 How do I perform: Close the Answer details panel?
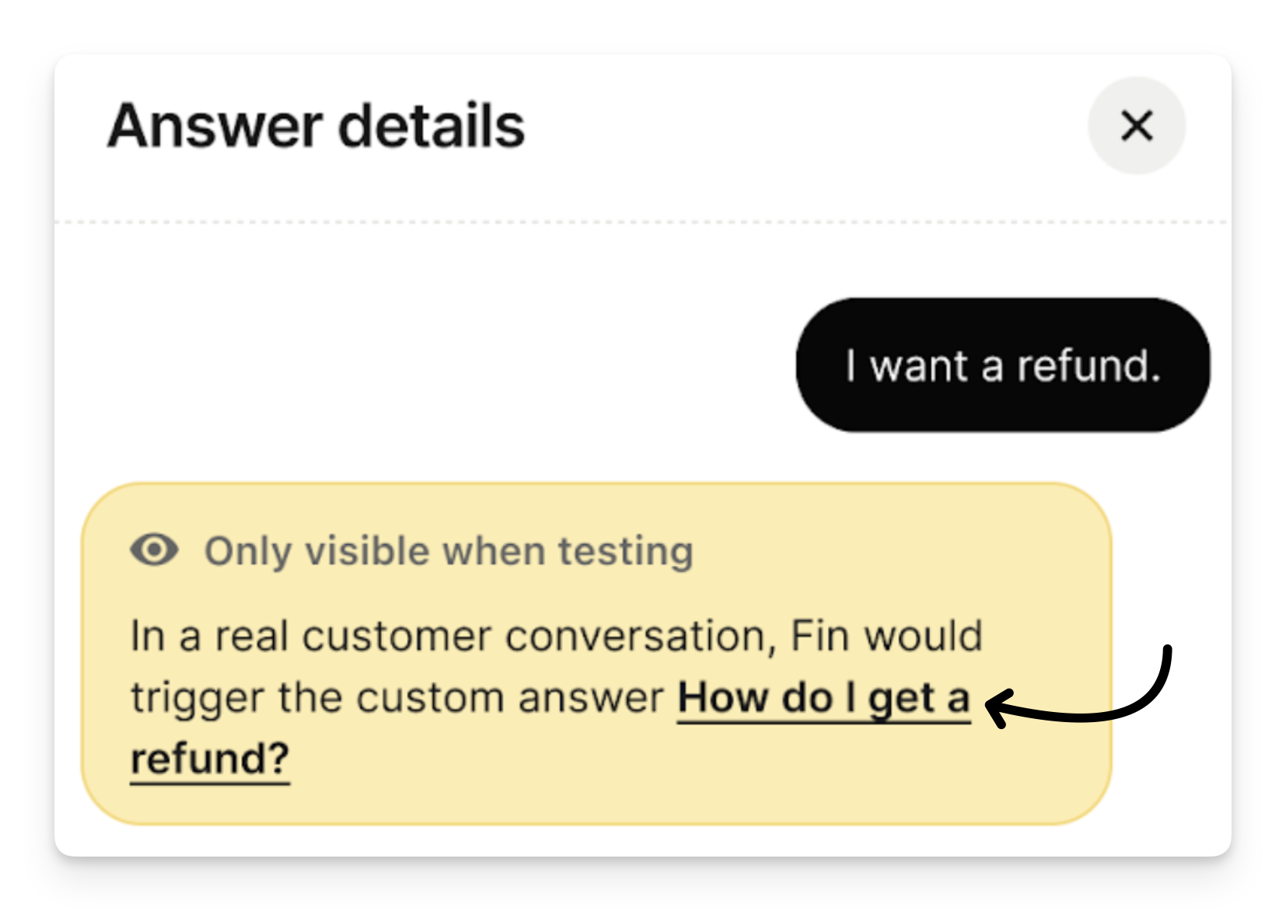pyautogui.click(x=1136, y=125)
